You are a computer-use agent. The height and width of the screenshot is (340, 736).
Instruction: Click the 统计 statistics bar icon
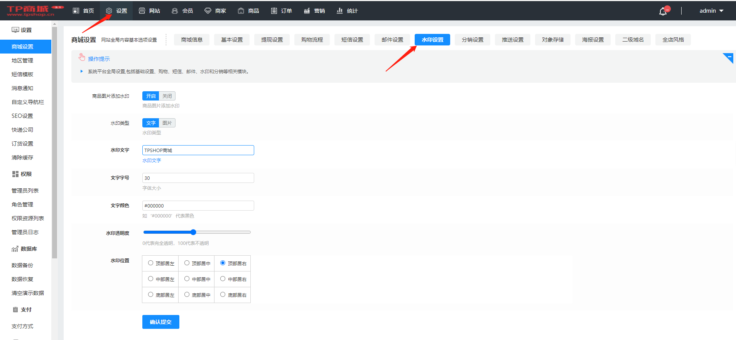339,11
